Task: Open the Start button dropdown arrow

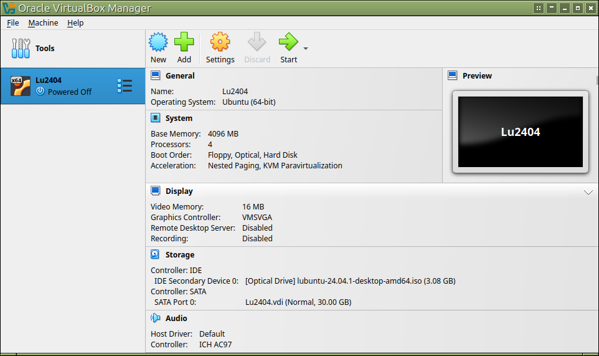Action: point(305,48)
